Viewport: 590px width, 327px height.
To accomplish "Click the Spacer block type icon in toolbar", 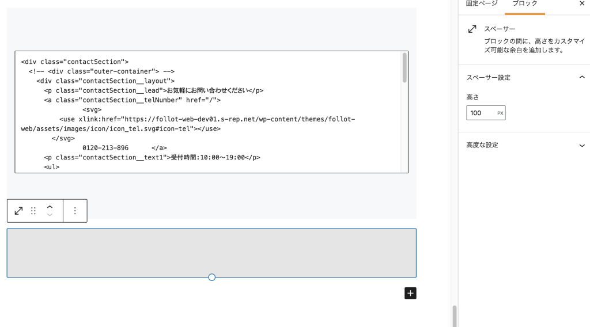I will point(18,211).
